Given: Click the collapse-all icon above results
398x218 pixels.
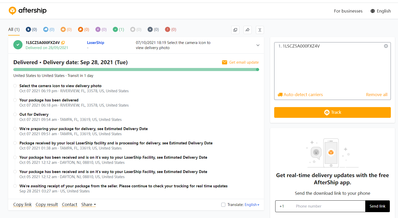Looking at the screenshot, I should (x=260, y=30).
